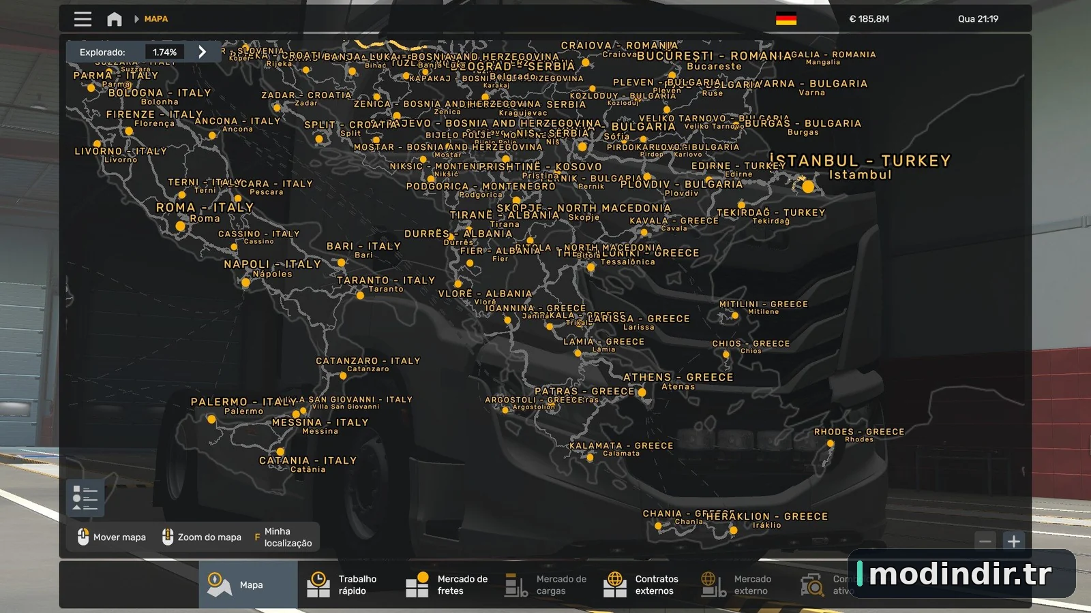This screenshot has width=1091, height=613.
Task: Select the Thessaloniki city marker
Action: (x=591, y=268)
